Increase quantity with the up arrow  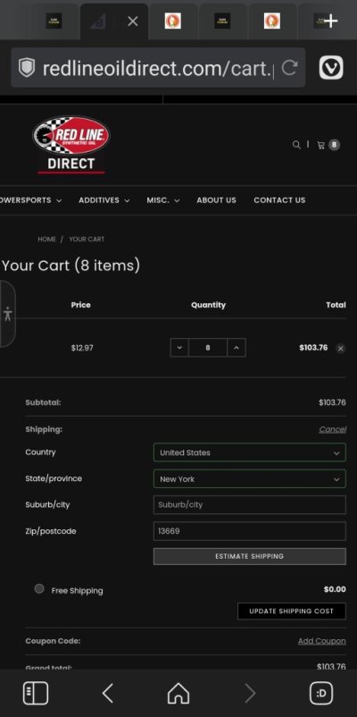click(237, 348)
